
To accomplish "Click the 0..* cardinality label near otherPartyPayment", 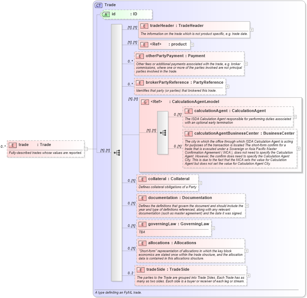I will [129, 60].
